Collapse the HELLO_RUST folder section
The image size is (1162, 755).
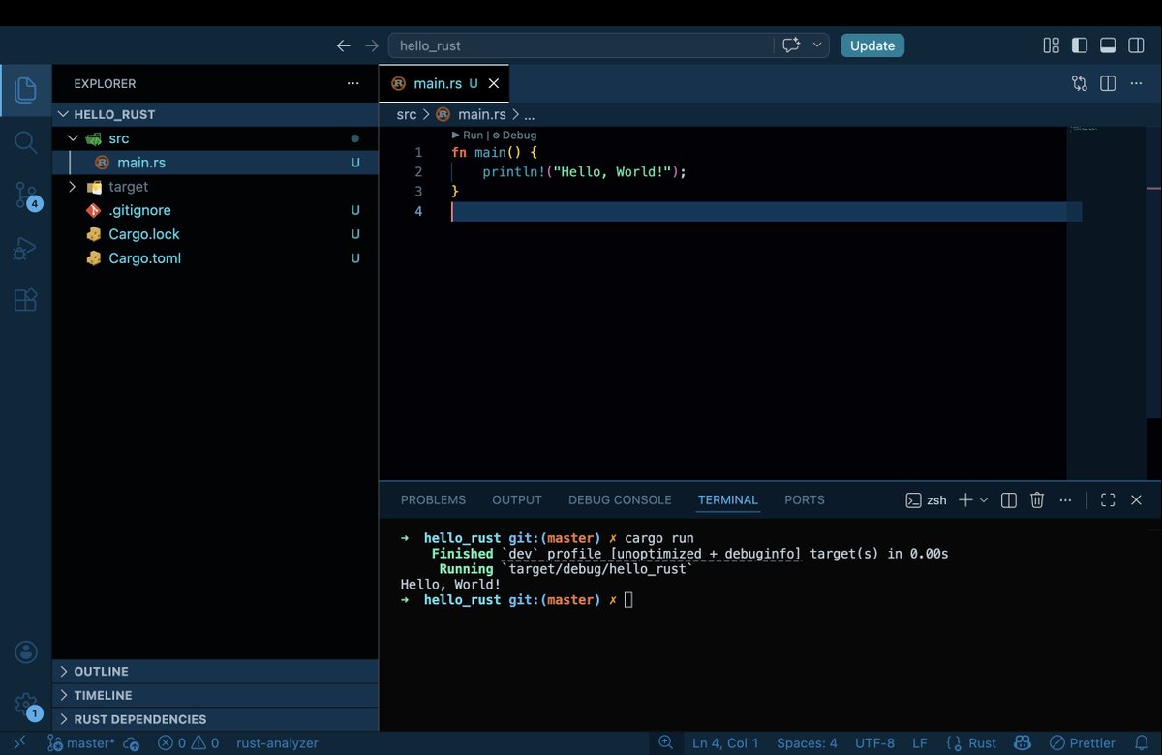coord(215,114)
